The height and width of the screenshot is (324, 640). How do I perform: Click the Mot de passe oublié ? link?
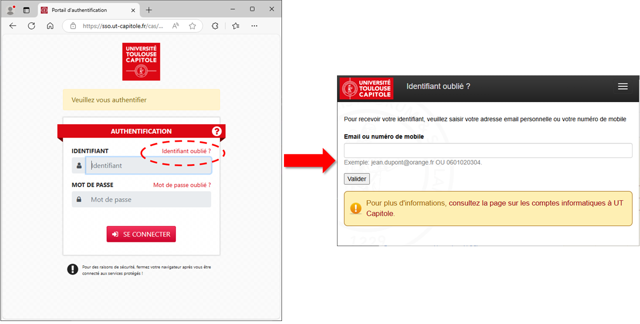point(182,185)
